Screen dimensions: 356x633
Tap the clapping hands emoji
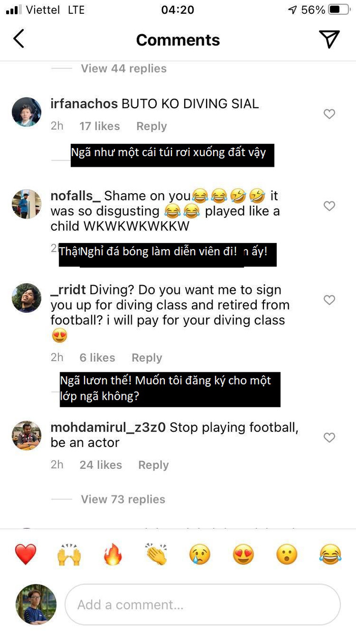tap(156, 554)
